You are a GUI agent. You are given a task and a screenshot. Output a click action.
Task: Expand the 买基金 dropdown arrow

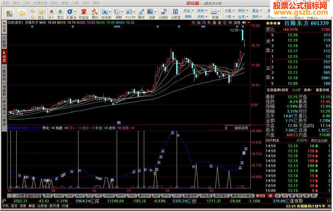[75, 12]
